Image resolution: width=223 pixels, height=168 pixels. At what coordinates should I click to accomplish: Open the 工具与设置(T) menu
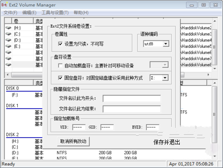[x=55, y=13]
